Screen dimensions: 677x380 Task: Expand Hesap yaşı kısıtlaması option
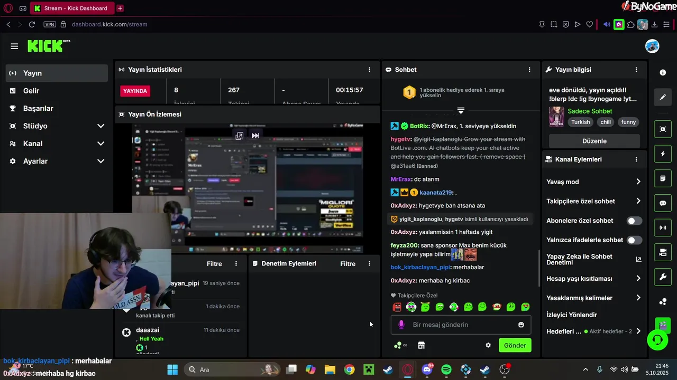click(638, 278)
